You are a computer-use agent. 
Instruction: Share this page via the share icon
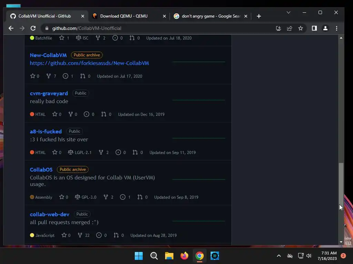[x=290, y=28]
